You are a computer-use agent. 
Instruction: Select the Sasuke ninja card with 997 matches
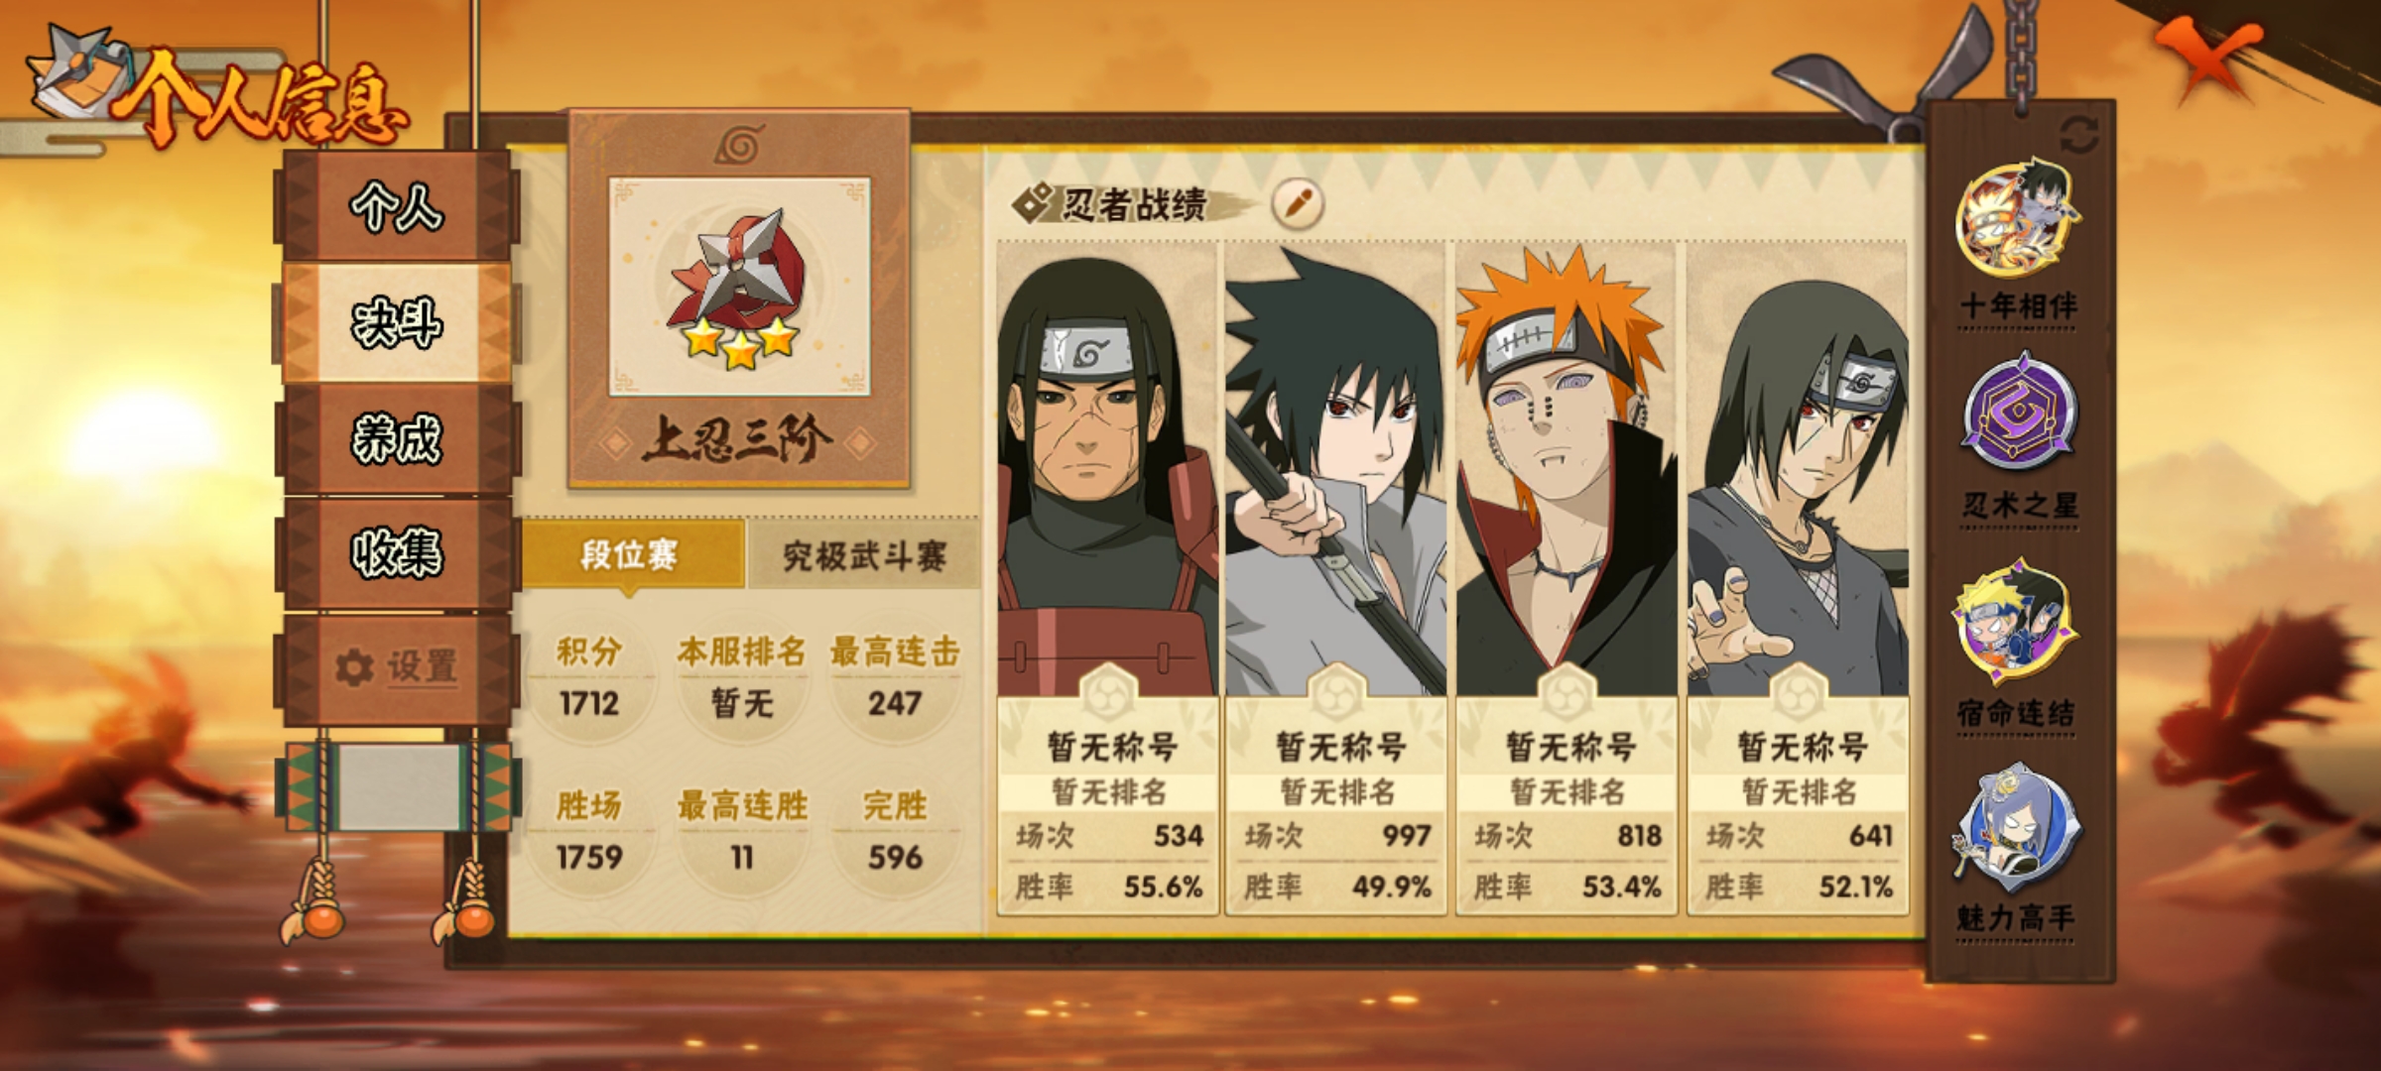(x=1336, y=577)
